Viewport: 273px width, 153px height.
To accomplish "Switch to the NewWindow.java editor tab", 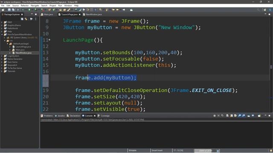I will (92, 14).
